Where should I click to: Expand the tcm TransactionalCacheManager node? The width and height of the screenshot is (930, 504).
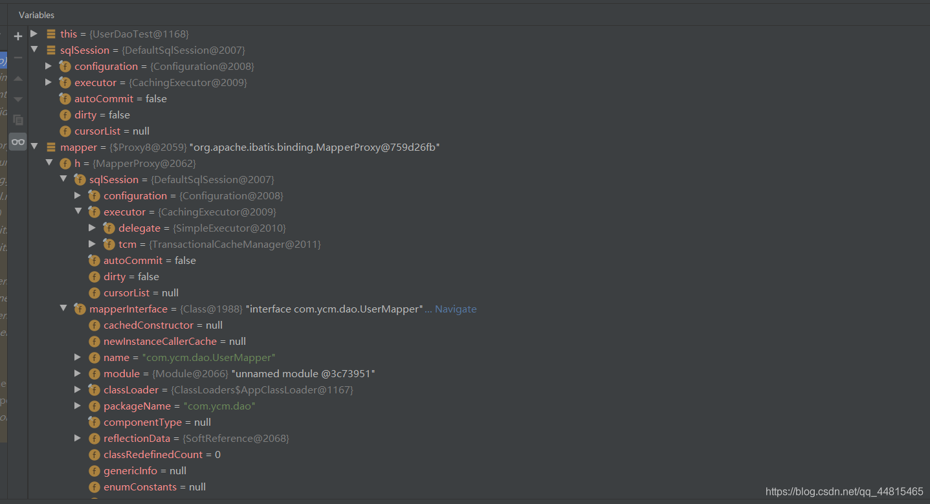pyautogui.click(x=93, y=244)
